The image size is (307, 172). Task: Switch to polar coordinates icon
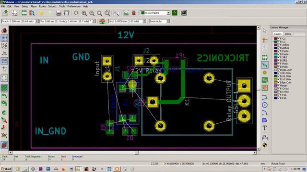click(4, 46)
